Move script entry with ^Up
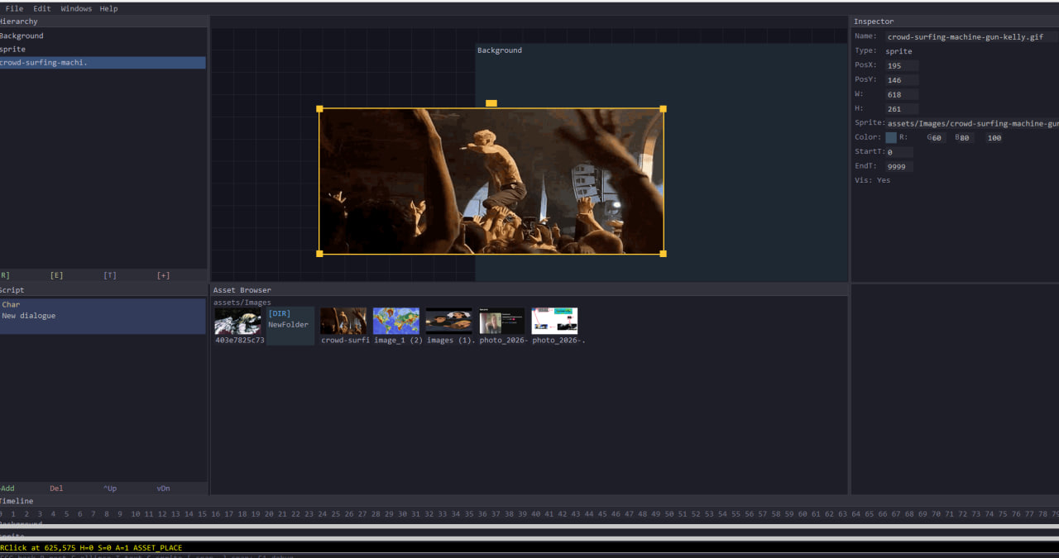The width and height of the screenshot is (1059, 558). point(110,489)
